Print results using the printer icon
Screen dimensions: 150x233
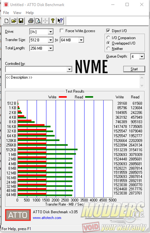pyautogui.click(x=31, y=21)
